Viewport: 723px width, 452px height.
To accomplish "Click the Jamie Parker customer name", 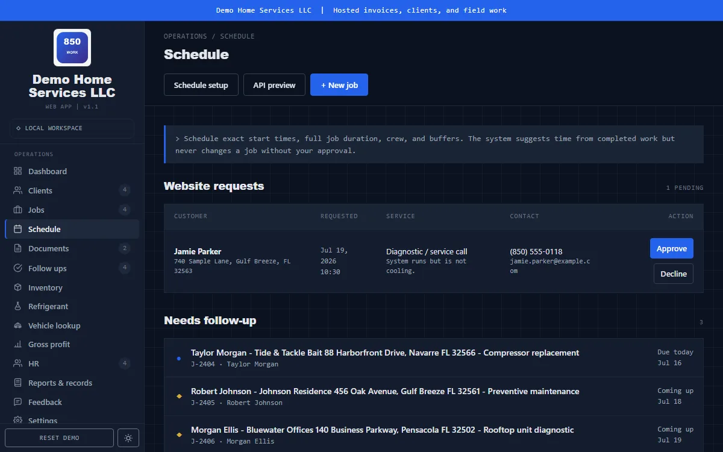I will pyautogui.click(x=198, y=251).
